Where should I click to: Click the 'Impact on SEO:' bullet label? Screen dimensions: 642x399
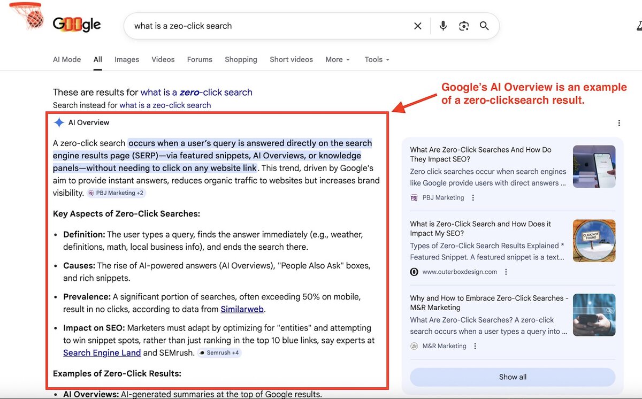[94, 328]
